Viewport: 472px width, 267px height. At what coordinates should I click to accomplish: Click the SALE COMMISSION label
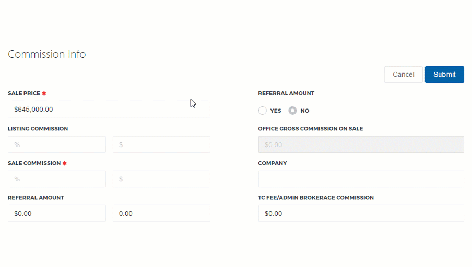(34, 163)
